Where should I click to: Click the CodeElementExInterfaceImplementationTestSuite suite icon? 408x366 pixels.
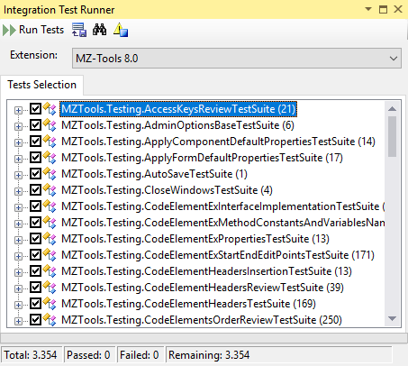point(50,206)
